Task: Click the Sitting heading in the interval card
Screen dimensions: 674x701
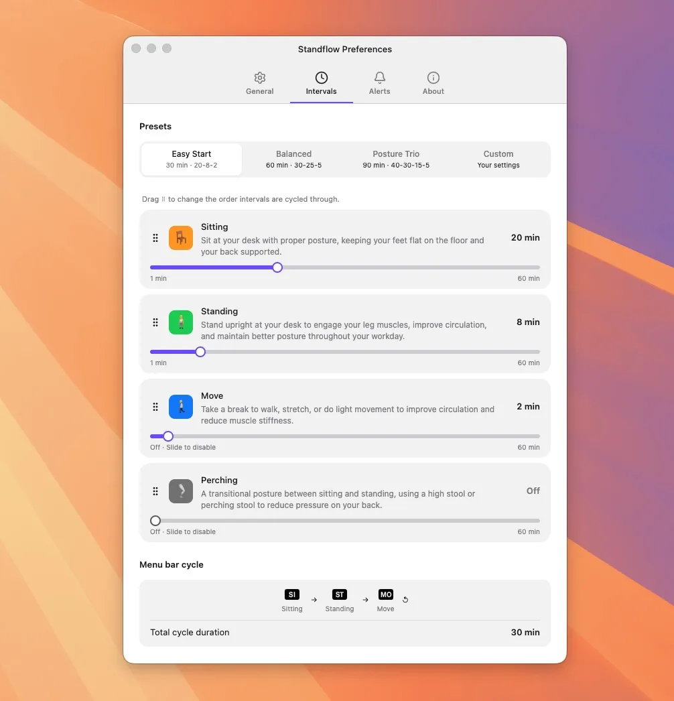Action: (x=214, y=227)
